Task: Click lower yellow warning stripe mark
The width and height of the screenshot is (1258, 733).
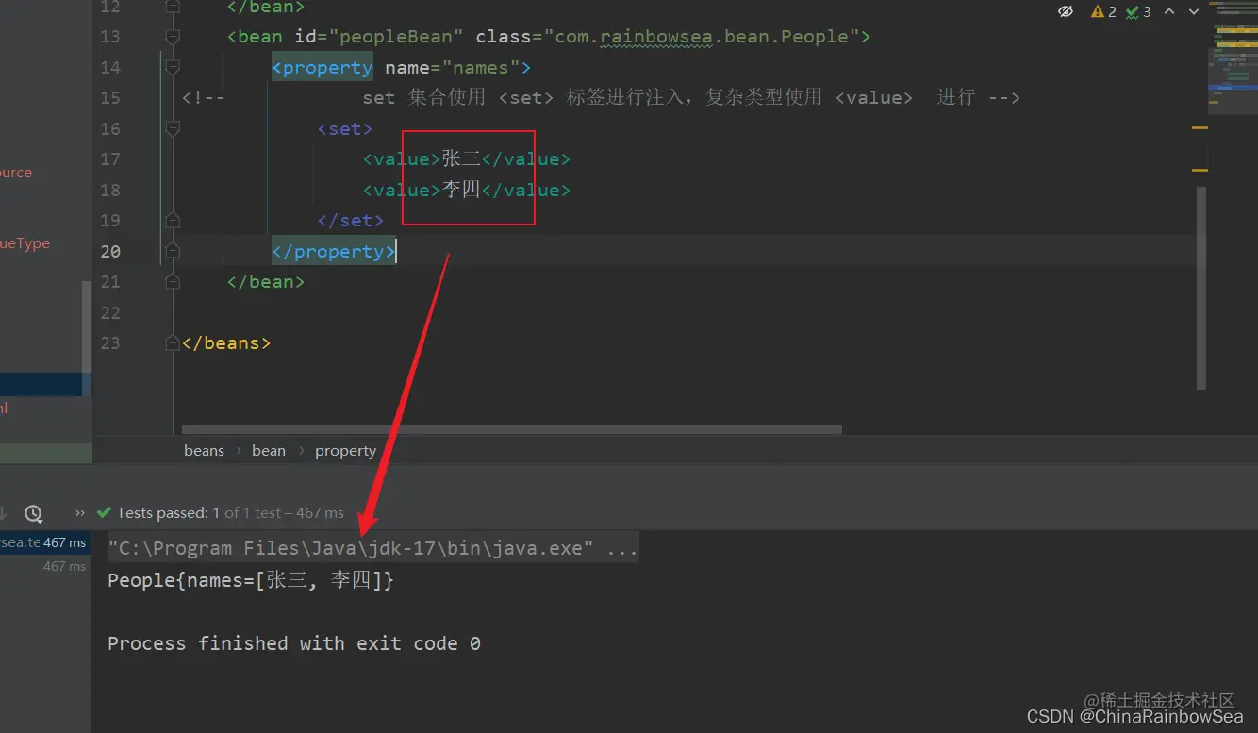Action: point(1200,171)
